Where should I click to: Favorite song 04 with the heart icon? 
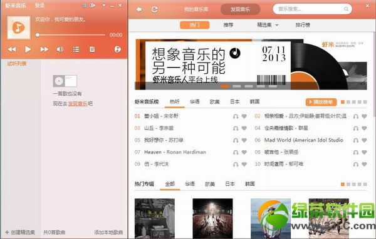tap(364, 128)
